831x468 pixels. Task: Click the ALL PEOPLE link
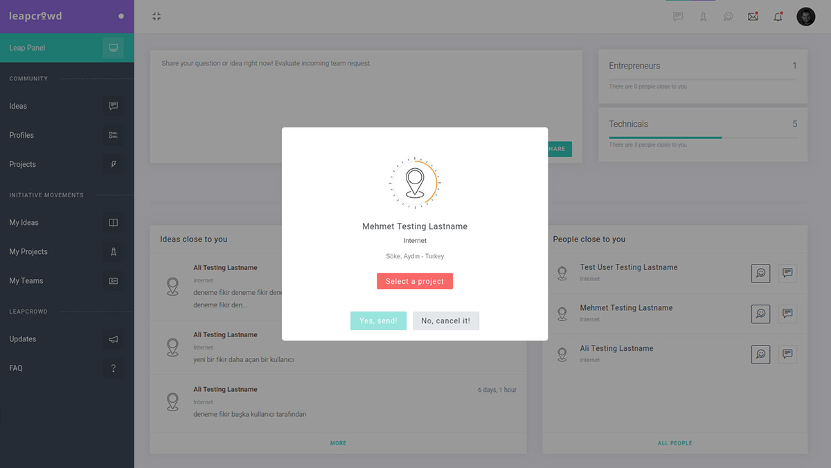click(x=675, y=443)
